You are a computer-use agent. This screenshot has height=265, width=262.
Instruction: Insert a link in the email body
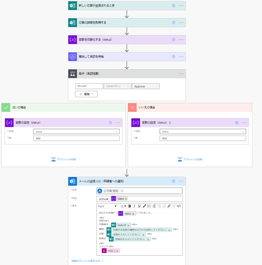(169, 206)
